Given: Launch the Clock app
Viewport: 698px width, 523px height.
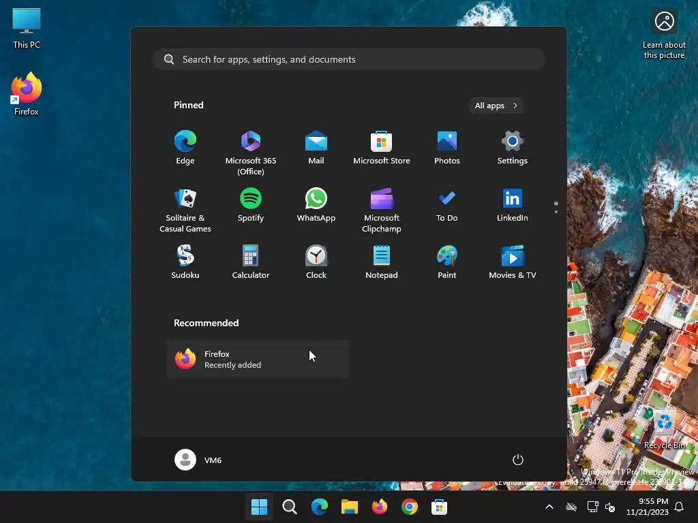Looking at the screenshot, I should click(316, 262).
